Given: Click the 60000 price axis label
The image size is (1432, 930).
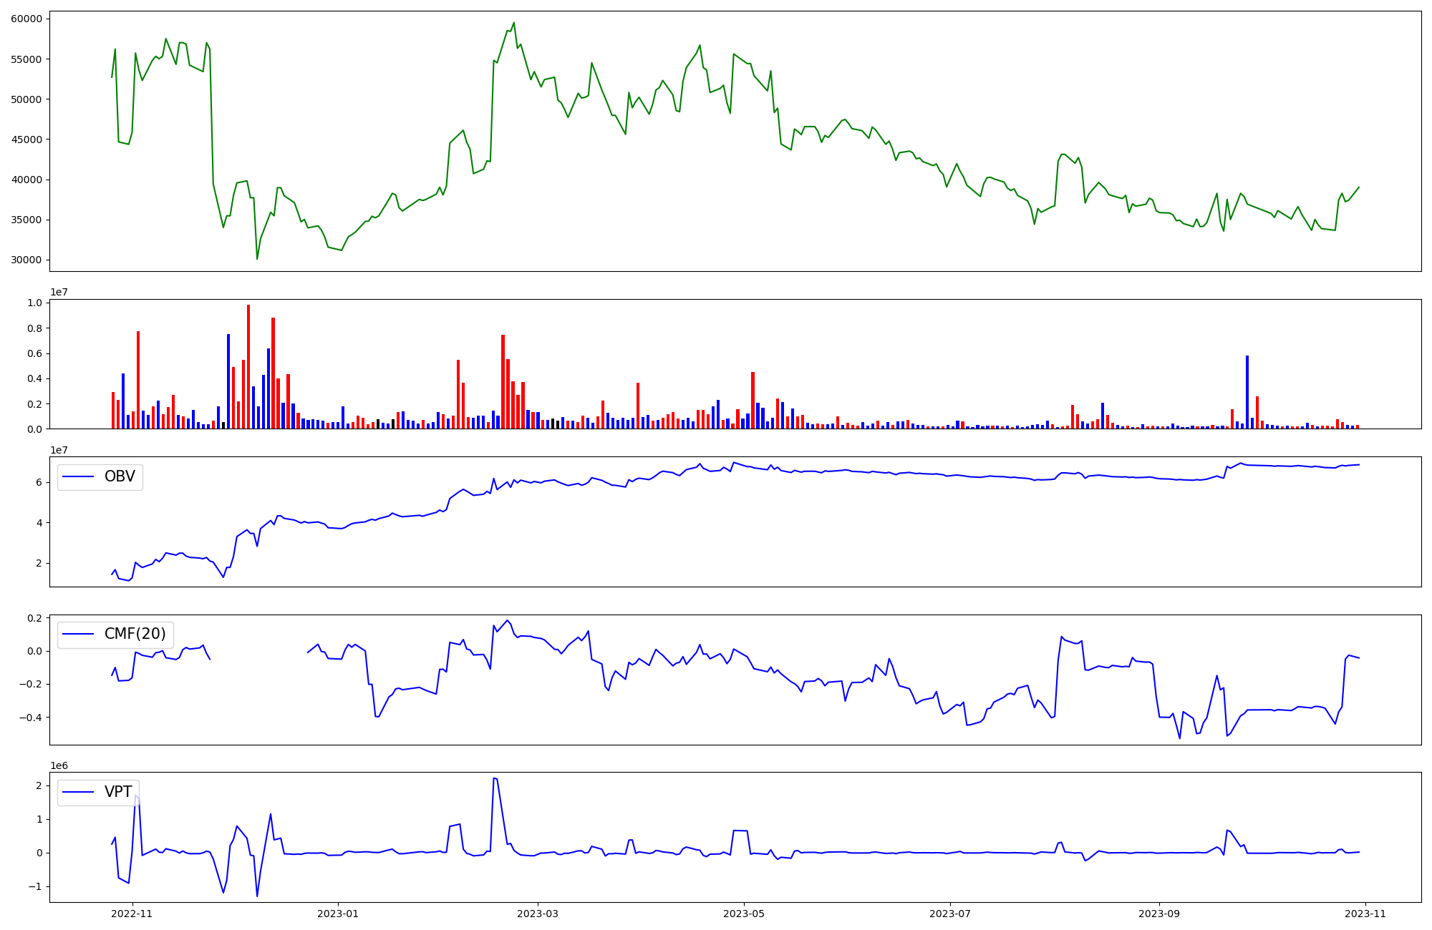Looking at the screenshot, I should (27, 19).
